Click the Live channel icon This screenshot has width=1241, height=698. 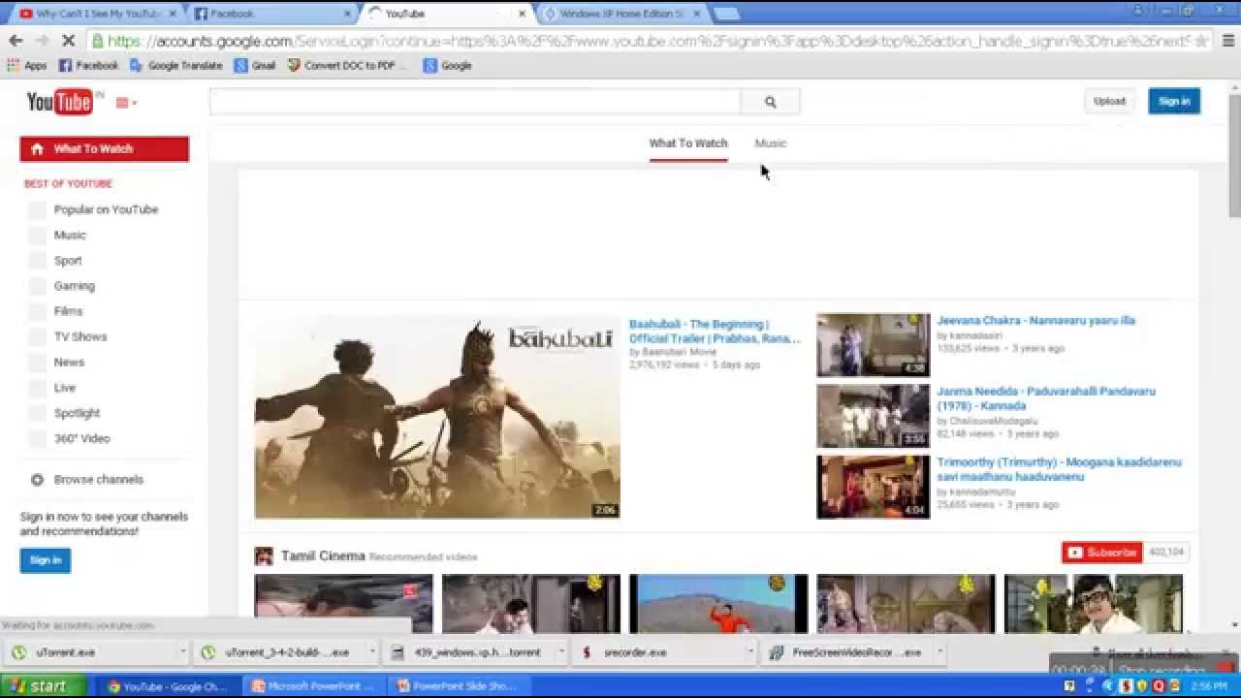37,387
